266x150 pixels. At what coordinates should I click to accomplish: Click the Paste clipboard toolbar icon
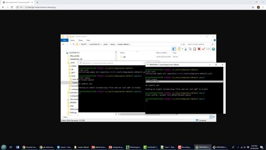point(195,49)
